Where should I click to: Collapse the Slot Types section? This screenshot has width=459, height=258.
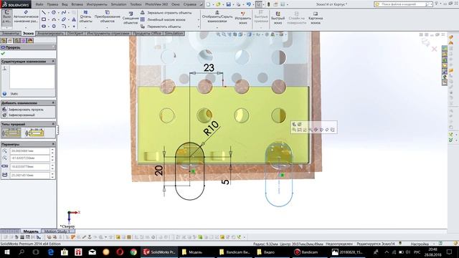click(x=53, y=124)
